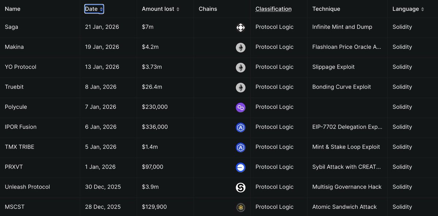This screenshot has width=438, height=216.
Task: Open the TMX TRIBE entry
Action: point(19,147)
